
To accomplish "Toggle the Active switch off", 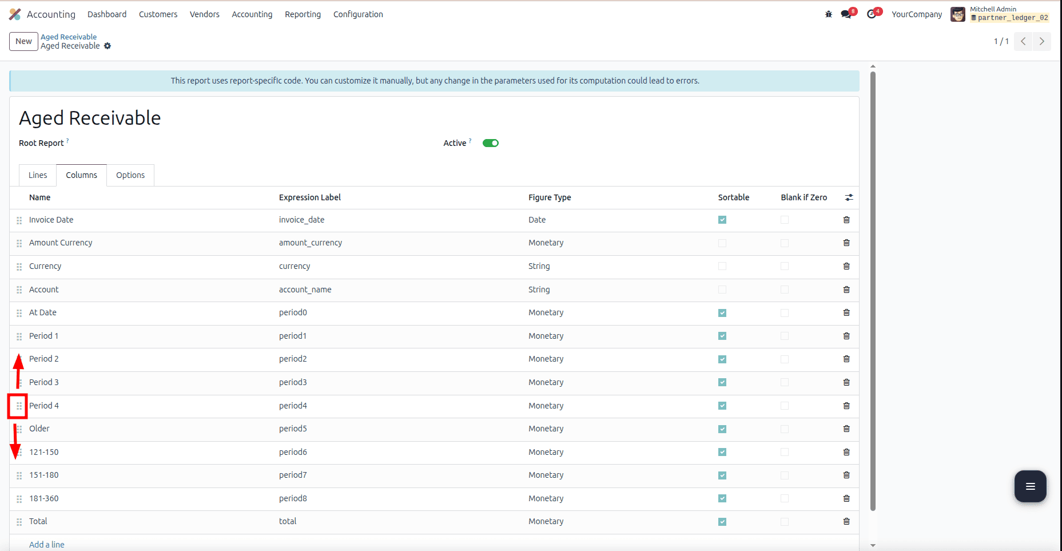I will click(x=491, y=143).
